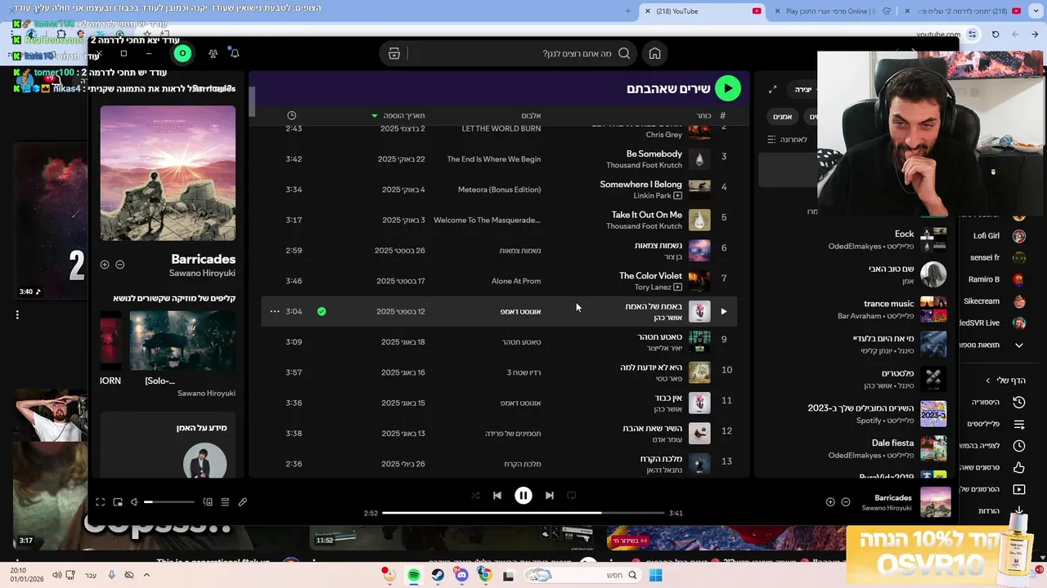Screen dimensions: 1047x588
Task: Select the track The Color Violet
Action: (x=650, y=276)
